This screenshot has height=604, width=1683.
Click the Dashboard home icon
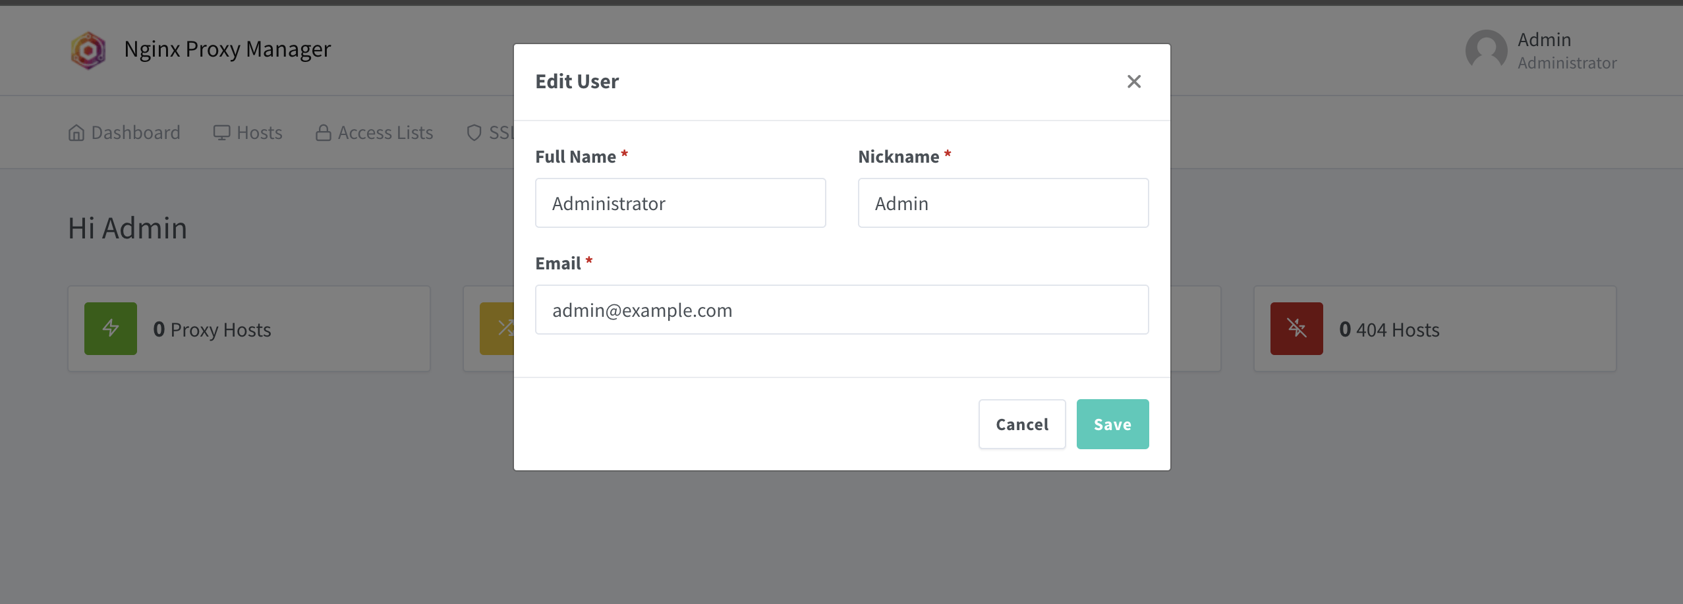[76, 133]
